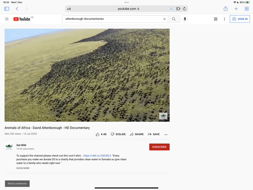The height and width of the screenshot is (190, 253).
Task: Go to YouTube home via logo
Action: 22,19
